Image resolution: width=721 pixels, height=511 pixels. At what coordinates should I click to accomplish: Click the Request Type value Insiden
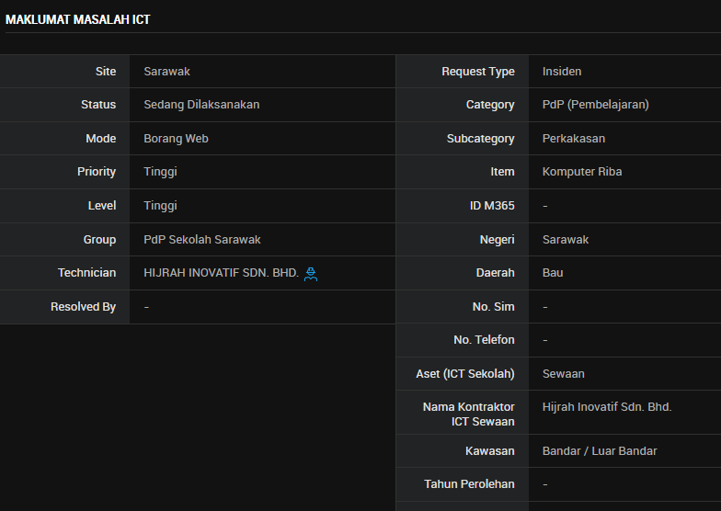562,71
